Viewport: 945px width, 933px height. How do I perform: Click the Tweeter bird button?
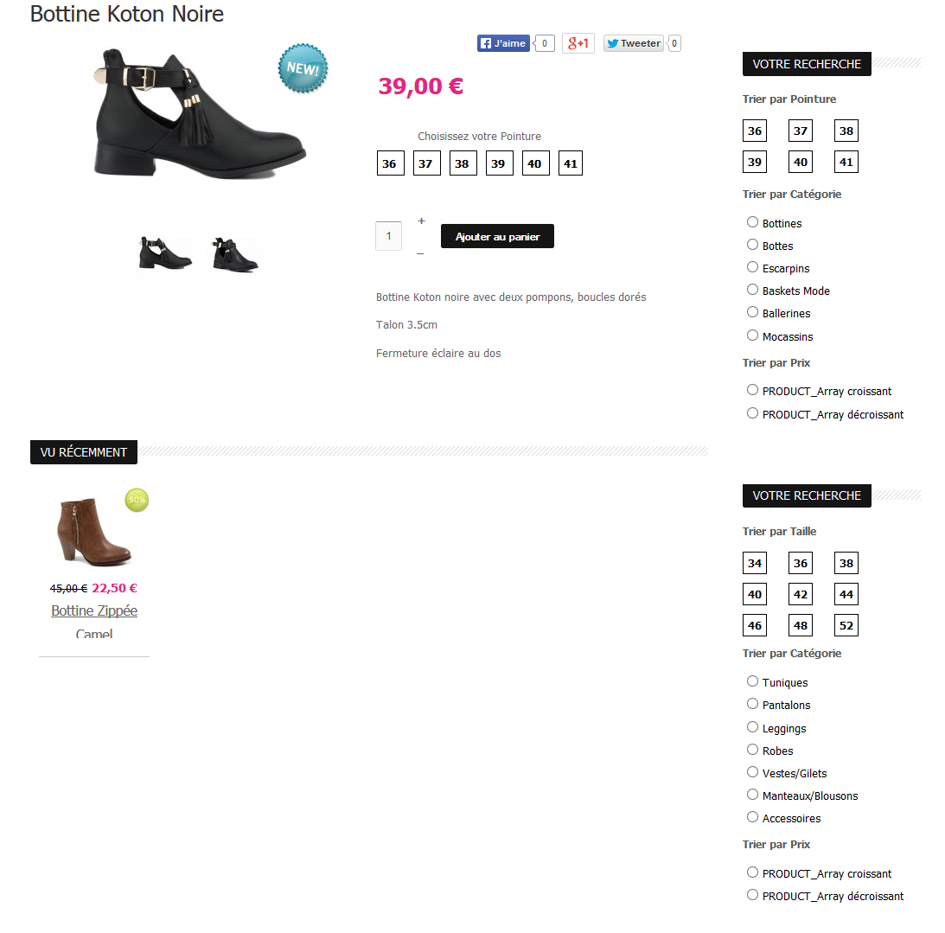634,43
